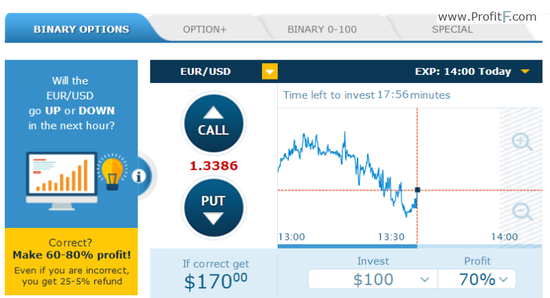550x298 pixels.
Task: Open the yellow EUR/USD asset dropdown arrow
Action: coord(269,71)
